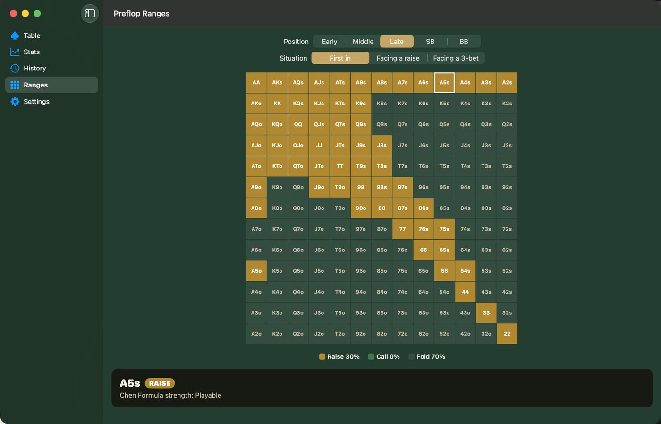Select the 22 pair cell
This screenshot has height=424, width=661.
507,334
